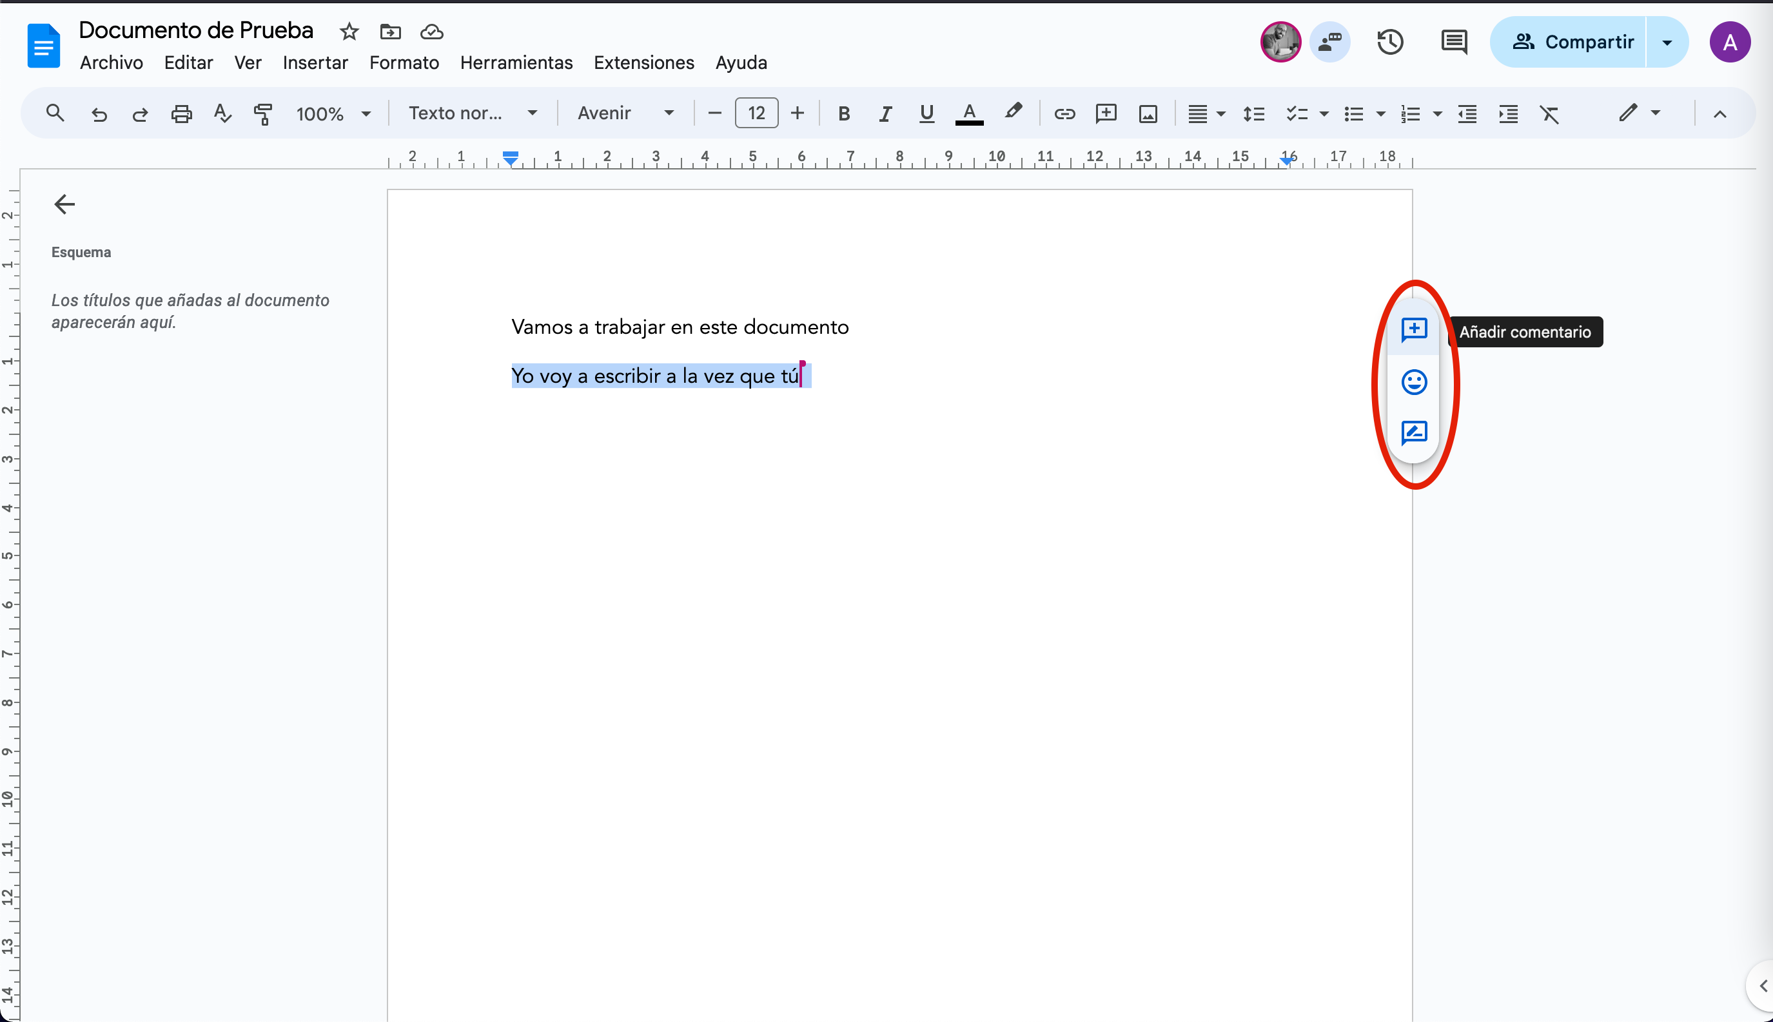Screen dimensions: 1773x1022
Task: Click the clear formatting icon
Action: (1549, 113)
